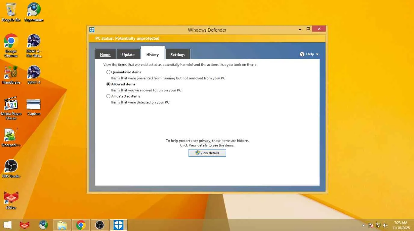414x231 pixels.
Task: Click "View the items that were detected" heading text
Action: (x=180, y=65)
